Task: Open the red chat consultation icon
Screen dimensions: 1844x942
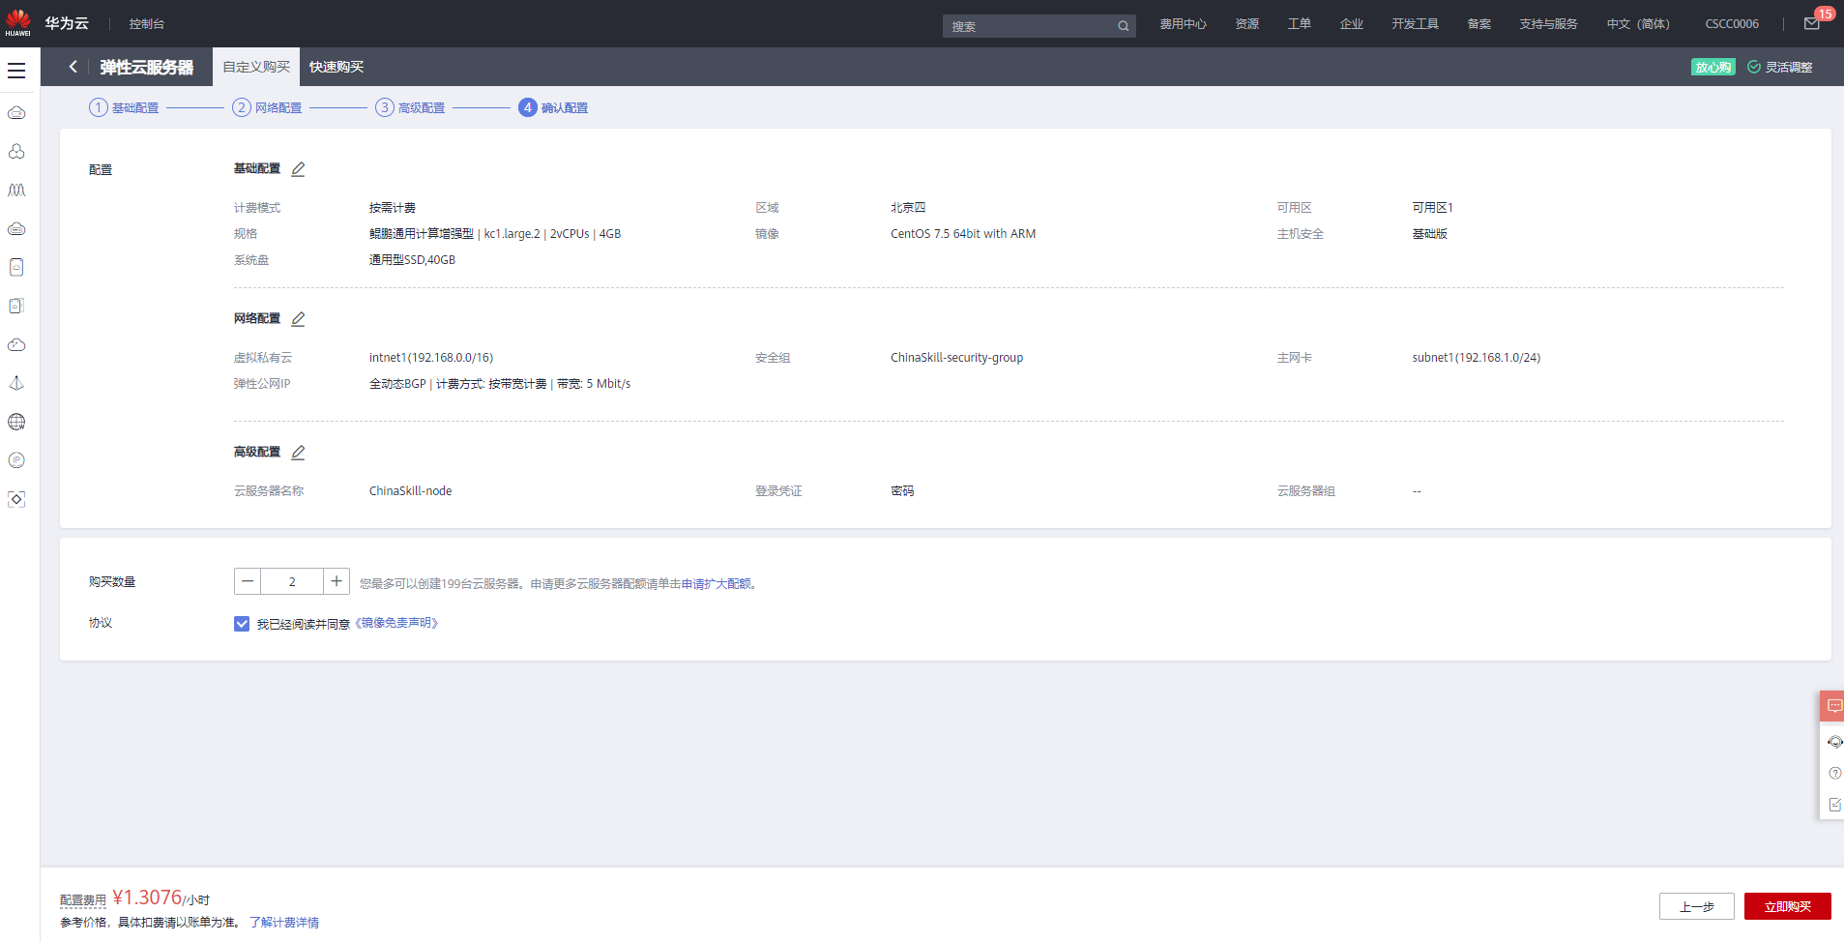Action: tap(1833, 706)
